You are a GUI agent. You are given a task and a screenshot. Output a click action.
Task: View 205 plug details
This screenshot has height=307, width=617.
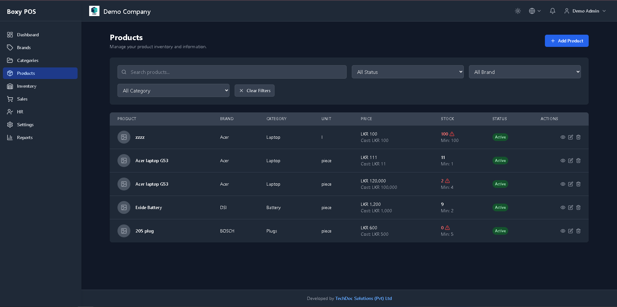tap(563, 231)
